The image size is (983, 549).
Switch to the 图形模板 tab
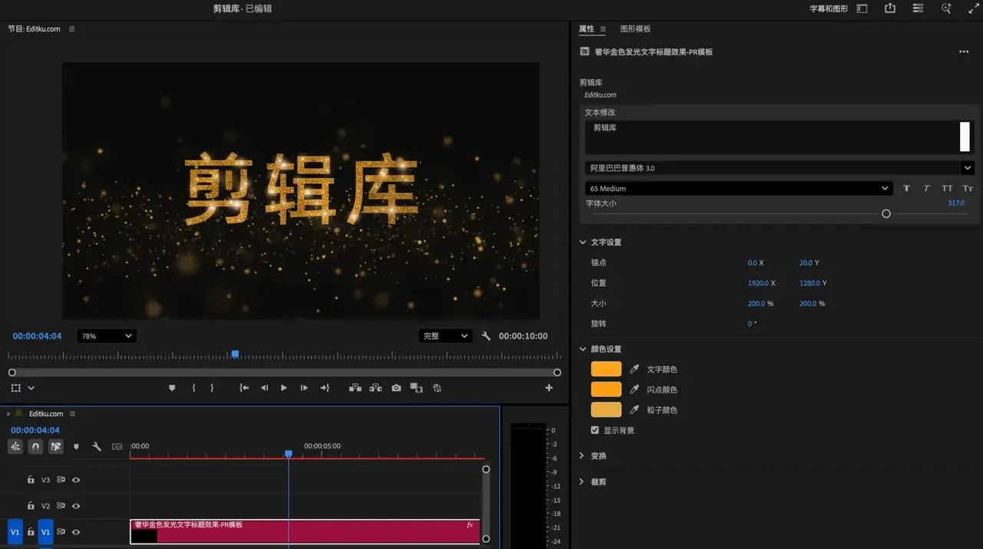point(635,28)
